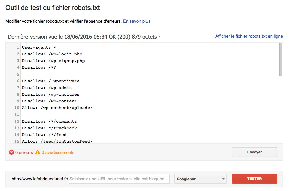This screenshot has height=191, width=293.
Task: Click line Disallow: /wp-login.php
Action: point(52,54)
